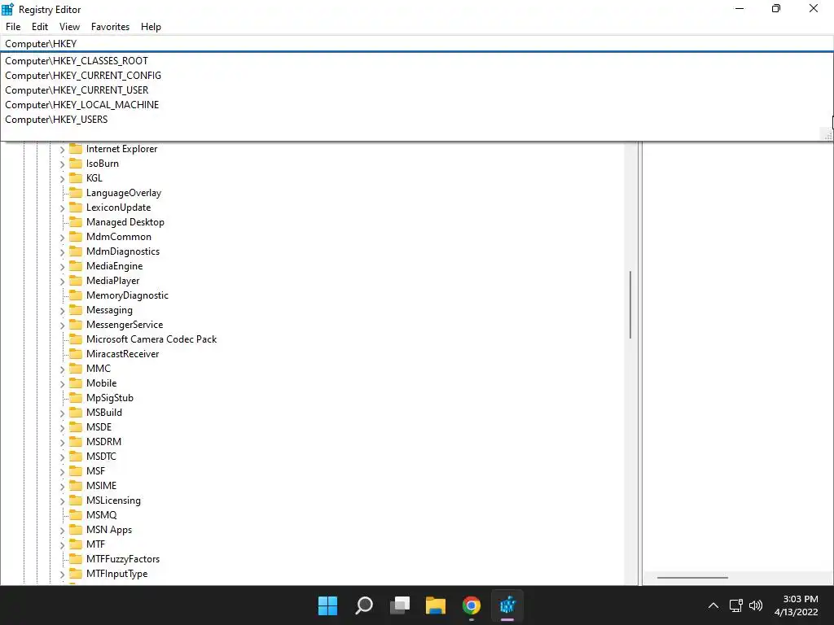The image size is (834, 625).
Task: Click the tree pane vertical scrollbar thumb
Action: [x=630, y=304]
